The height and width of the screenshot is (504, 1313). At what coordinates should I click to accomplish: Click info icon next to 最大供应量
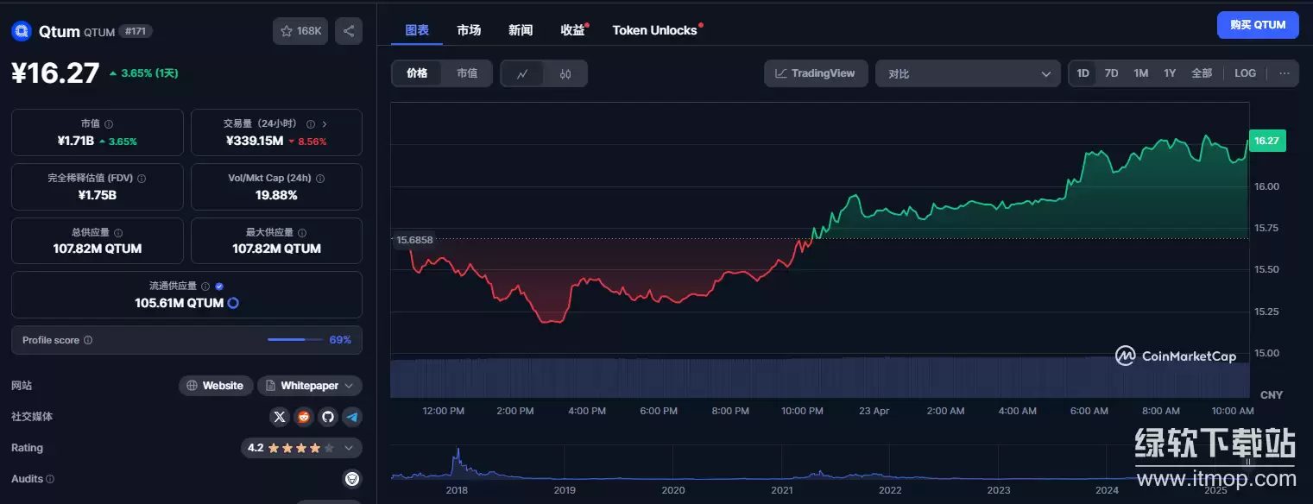302,233
